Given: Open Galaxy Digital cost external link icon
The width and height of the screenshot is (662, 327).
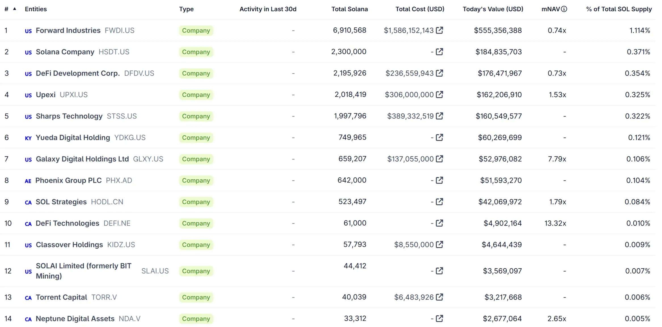Looking at the screenshot, I should click(x=439, y=159).
